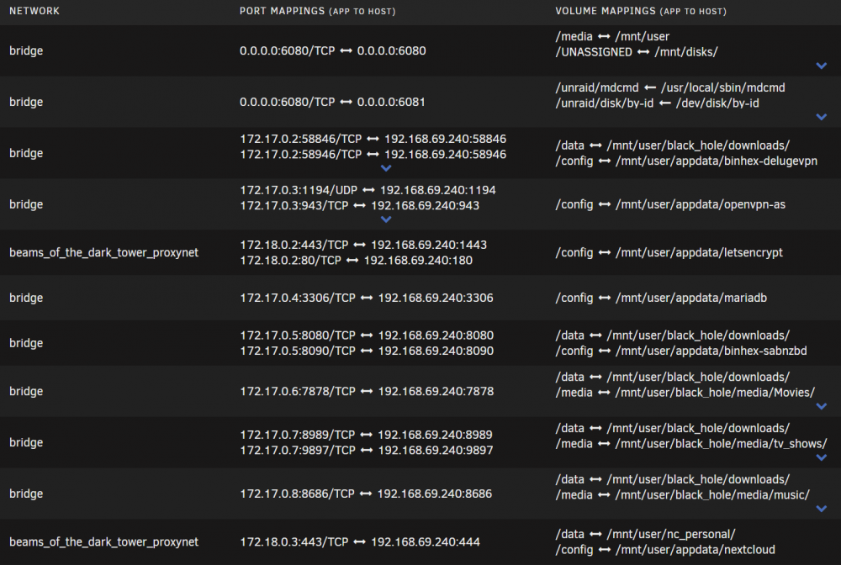Click beams_of_the_dark_tower_proxynet in letsencrypt row

tap(104, 252)
